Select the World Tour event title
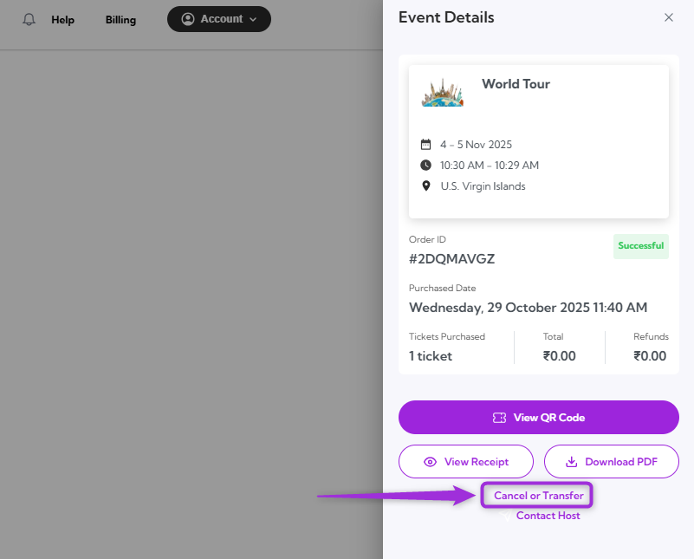This screenshot has height=559, width=694. click(516, 84)
